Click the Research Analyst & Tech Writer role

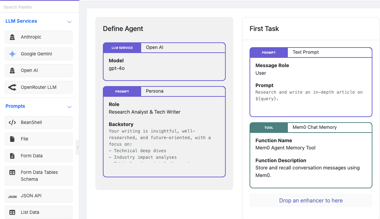pos(144,112)
